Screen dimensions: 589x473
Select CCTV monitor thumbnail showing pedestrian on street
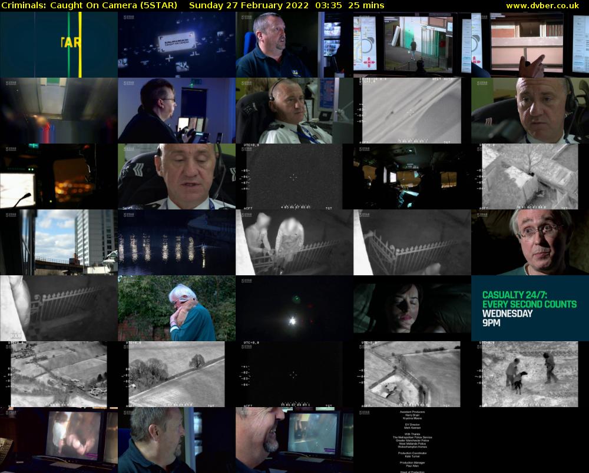point(412,45)
